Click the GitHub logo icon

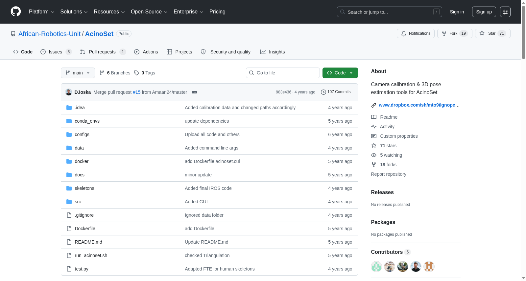coord(16,11)
